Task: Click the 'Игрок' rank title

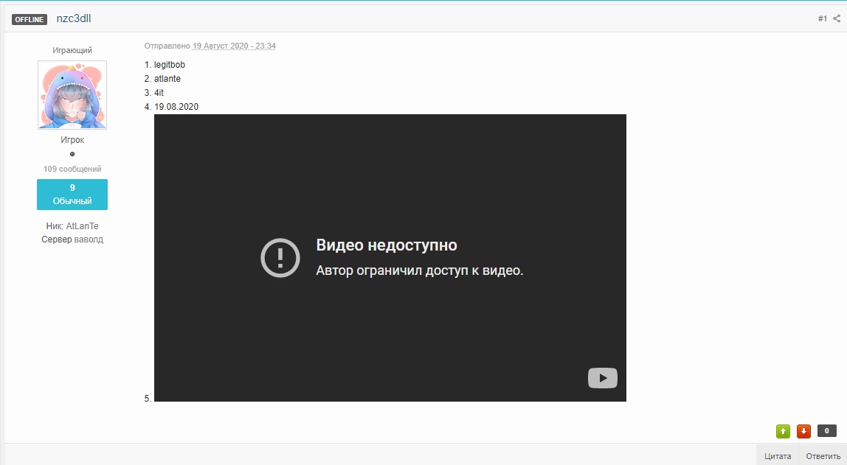Action: click(x=72, y=140)
